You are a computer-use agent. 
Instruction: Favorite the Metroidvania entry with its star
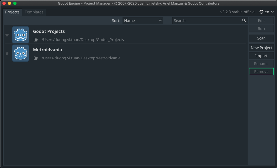[7, 53]
